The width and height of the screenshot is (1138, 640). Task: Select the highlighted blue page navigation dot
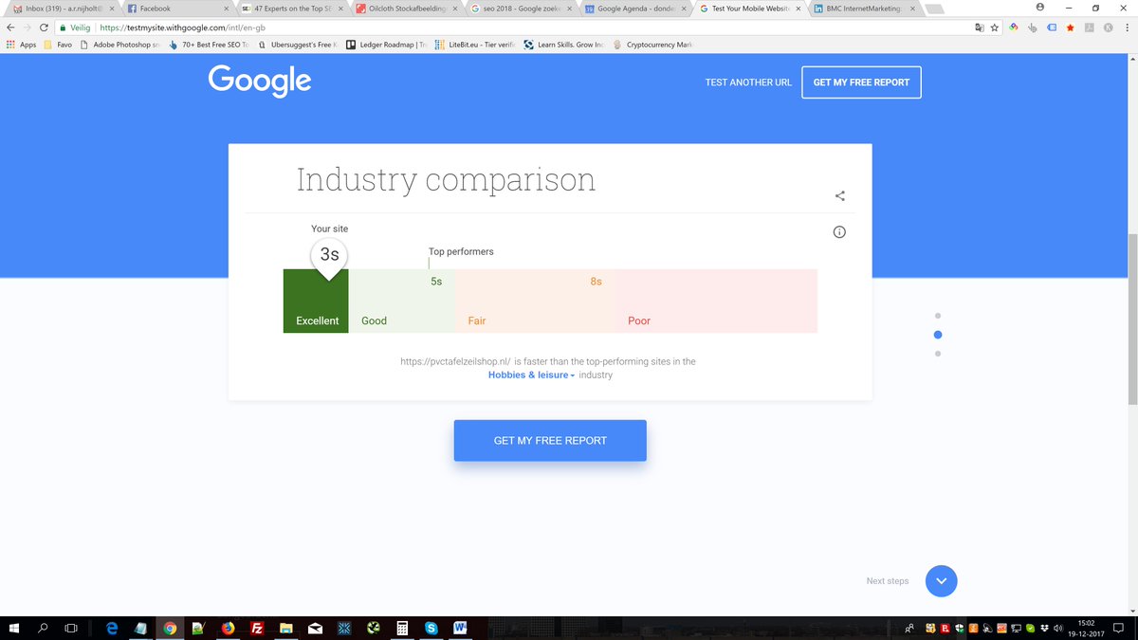[938, 335]
